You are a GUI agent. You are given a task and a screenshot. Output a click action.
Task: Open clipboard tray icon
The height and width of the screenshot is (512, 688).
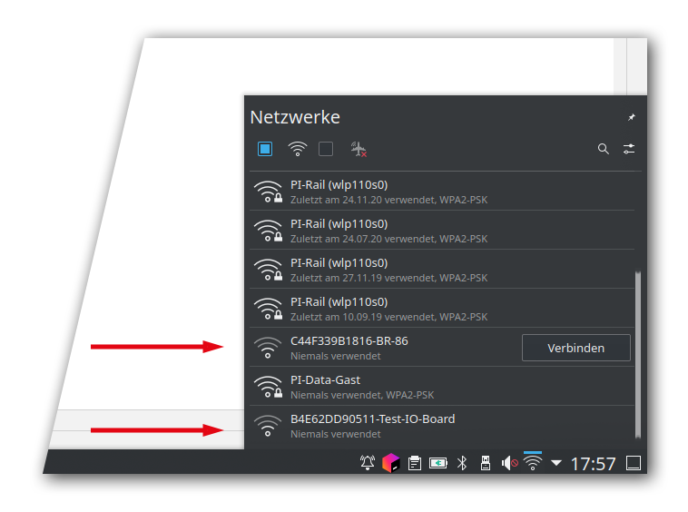click(414, 464)
